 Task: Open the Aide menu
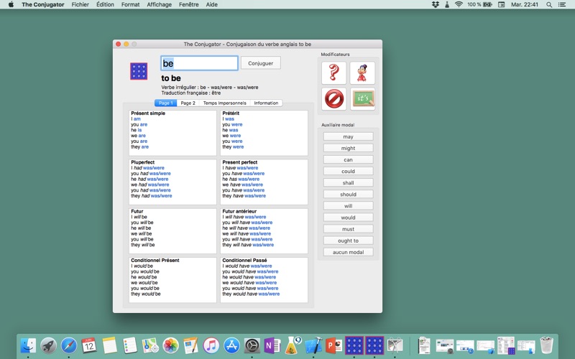211,4
